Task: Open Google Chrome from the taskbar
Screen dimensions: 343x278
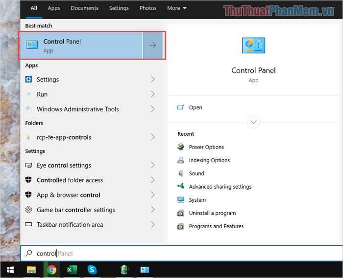Action: tap(51, 270)
